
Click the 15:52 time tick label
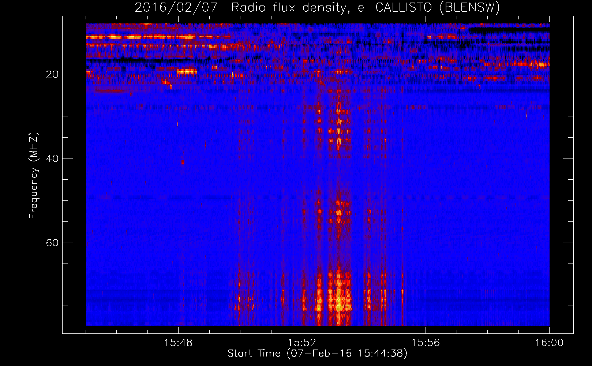(302, 343)
